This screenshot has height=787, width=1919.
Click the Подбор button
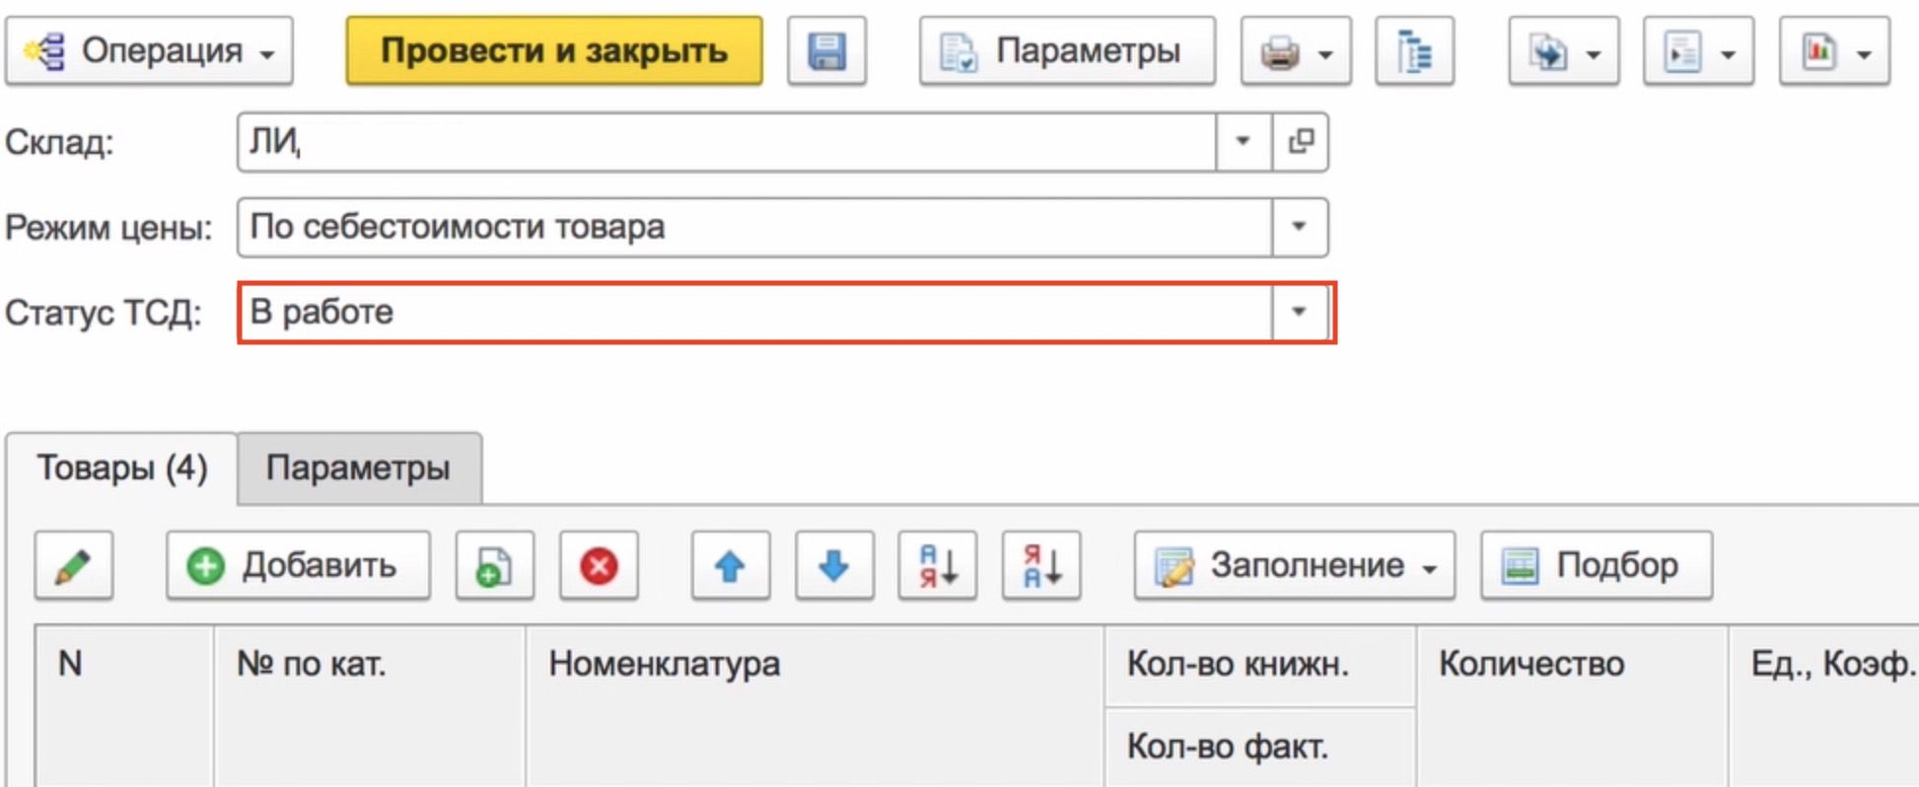tap(1597, 566)
